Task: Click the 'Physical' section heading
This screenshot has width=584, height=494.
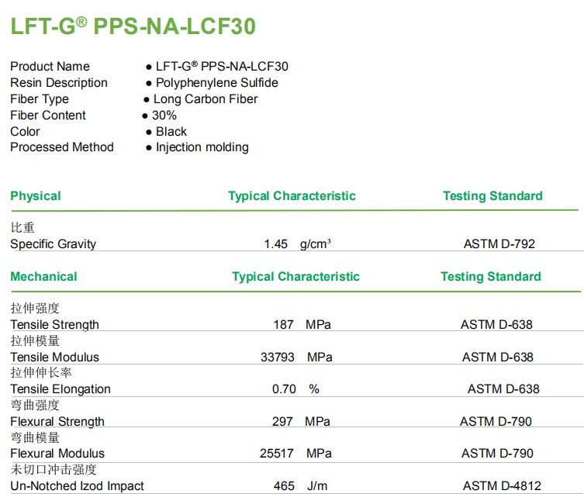Action: [x=36, y=196]
